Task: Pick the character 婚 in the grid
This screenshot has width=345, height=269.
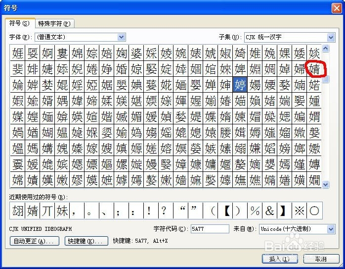Action: coord(122,69)
